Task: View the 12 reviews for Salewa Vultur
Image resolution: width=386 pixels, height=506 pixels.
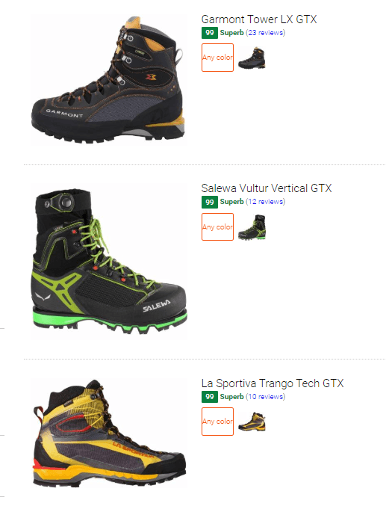Action: 265,202
